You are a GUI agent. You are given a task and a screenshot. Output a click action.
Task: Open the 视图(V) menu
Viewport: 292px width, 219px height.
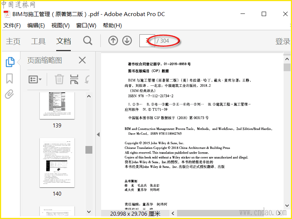(60, 26)
